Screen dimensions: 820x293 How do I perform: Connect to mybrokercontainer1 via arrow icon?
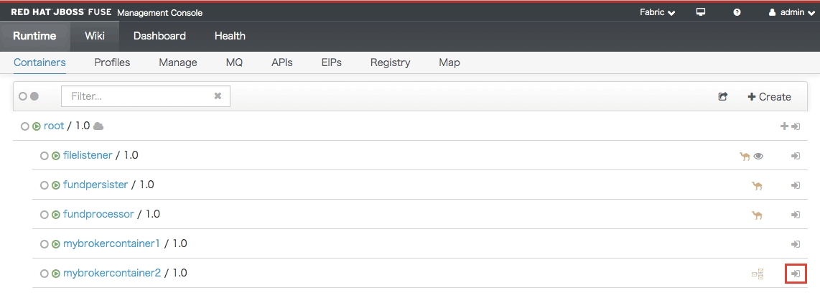(796, 244)
